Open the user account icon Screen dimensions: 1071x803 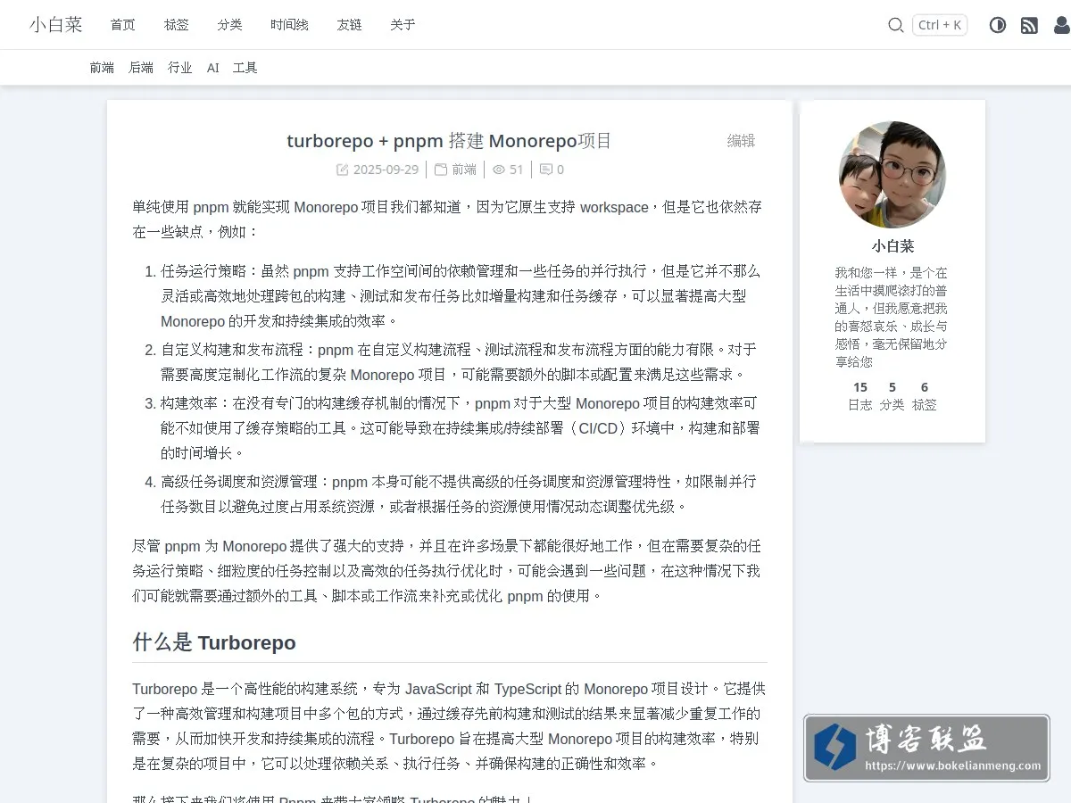point(1061,25)
